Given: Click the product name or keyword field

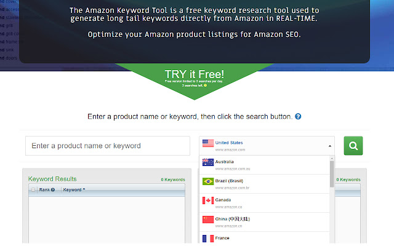Looking at the screenshot, I should coord(108,146).
